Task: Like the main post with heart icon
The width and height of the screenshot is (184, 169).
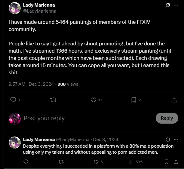Action: coord(93,100)
